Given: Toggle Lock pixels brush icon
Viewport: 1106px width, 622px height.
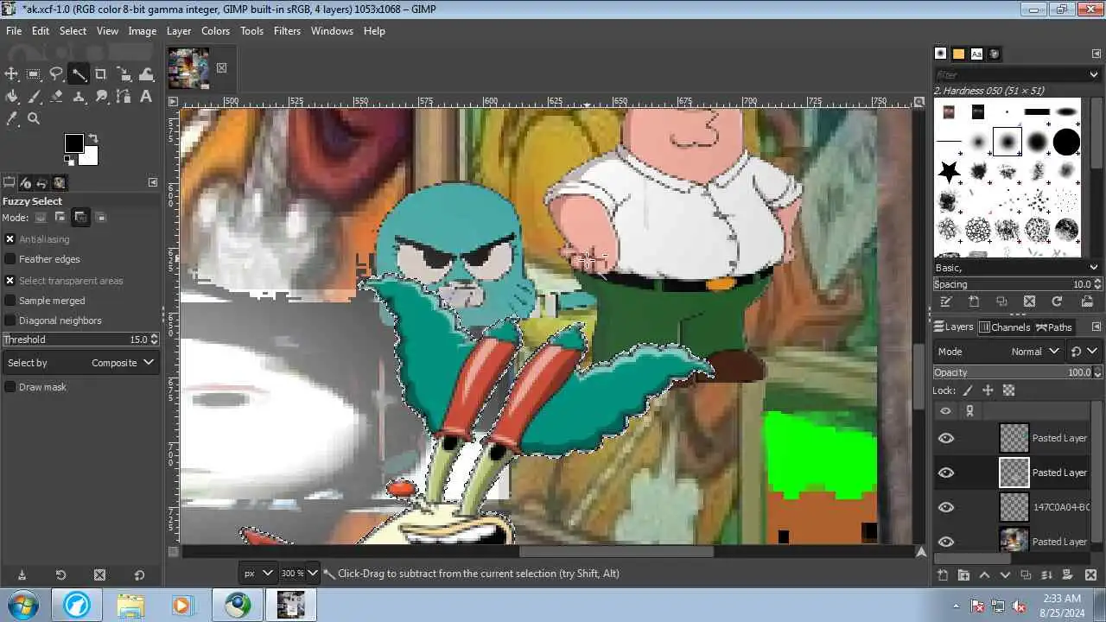Looking at the screenshot, I should [x=967, y=390].
